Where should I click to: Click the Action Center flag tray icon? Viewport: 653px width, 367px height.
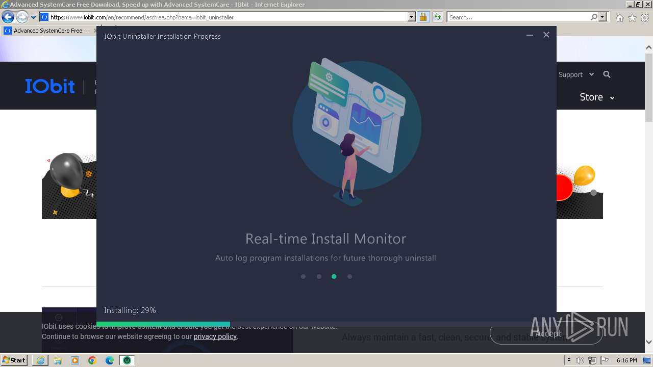point(605,360)
